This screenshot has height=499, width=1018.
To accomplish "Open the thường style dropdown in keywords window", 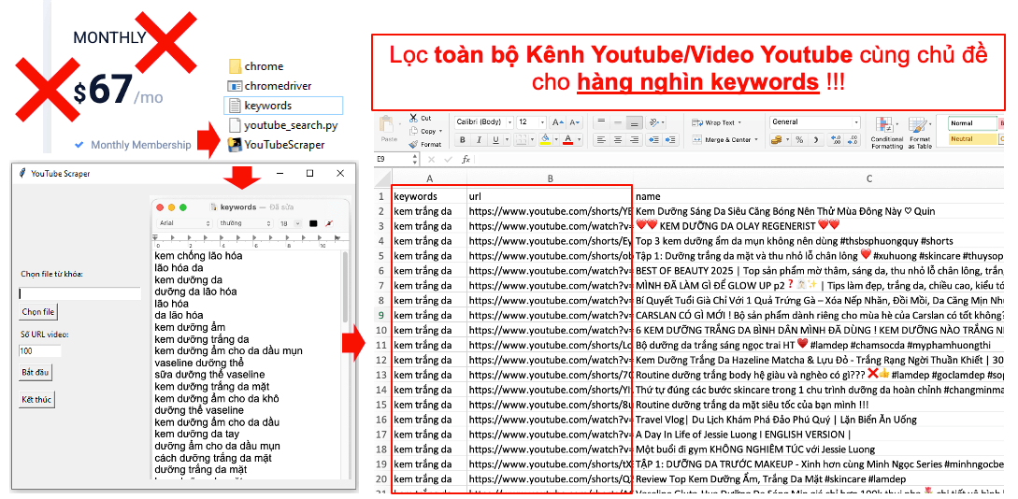I will click(246, 223).
